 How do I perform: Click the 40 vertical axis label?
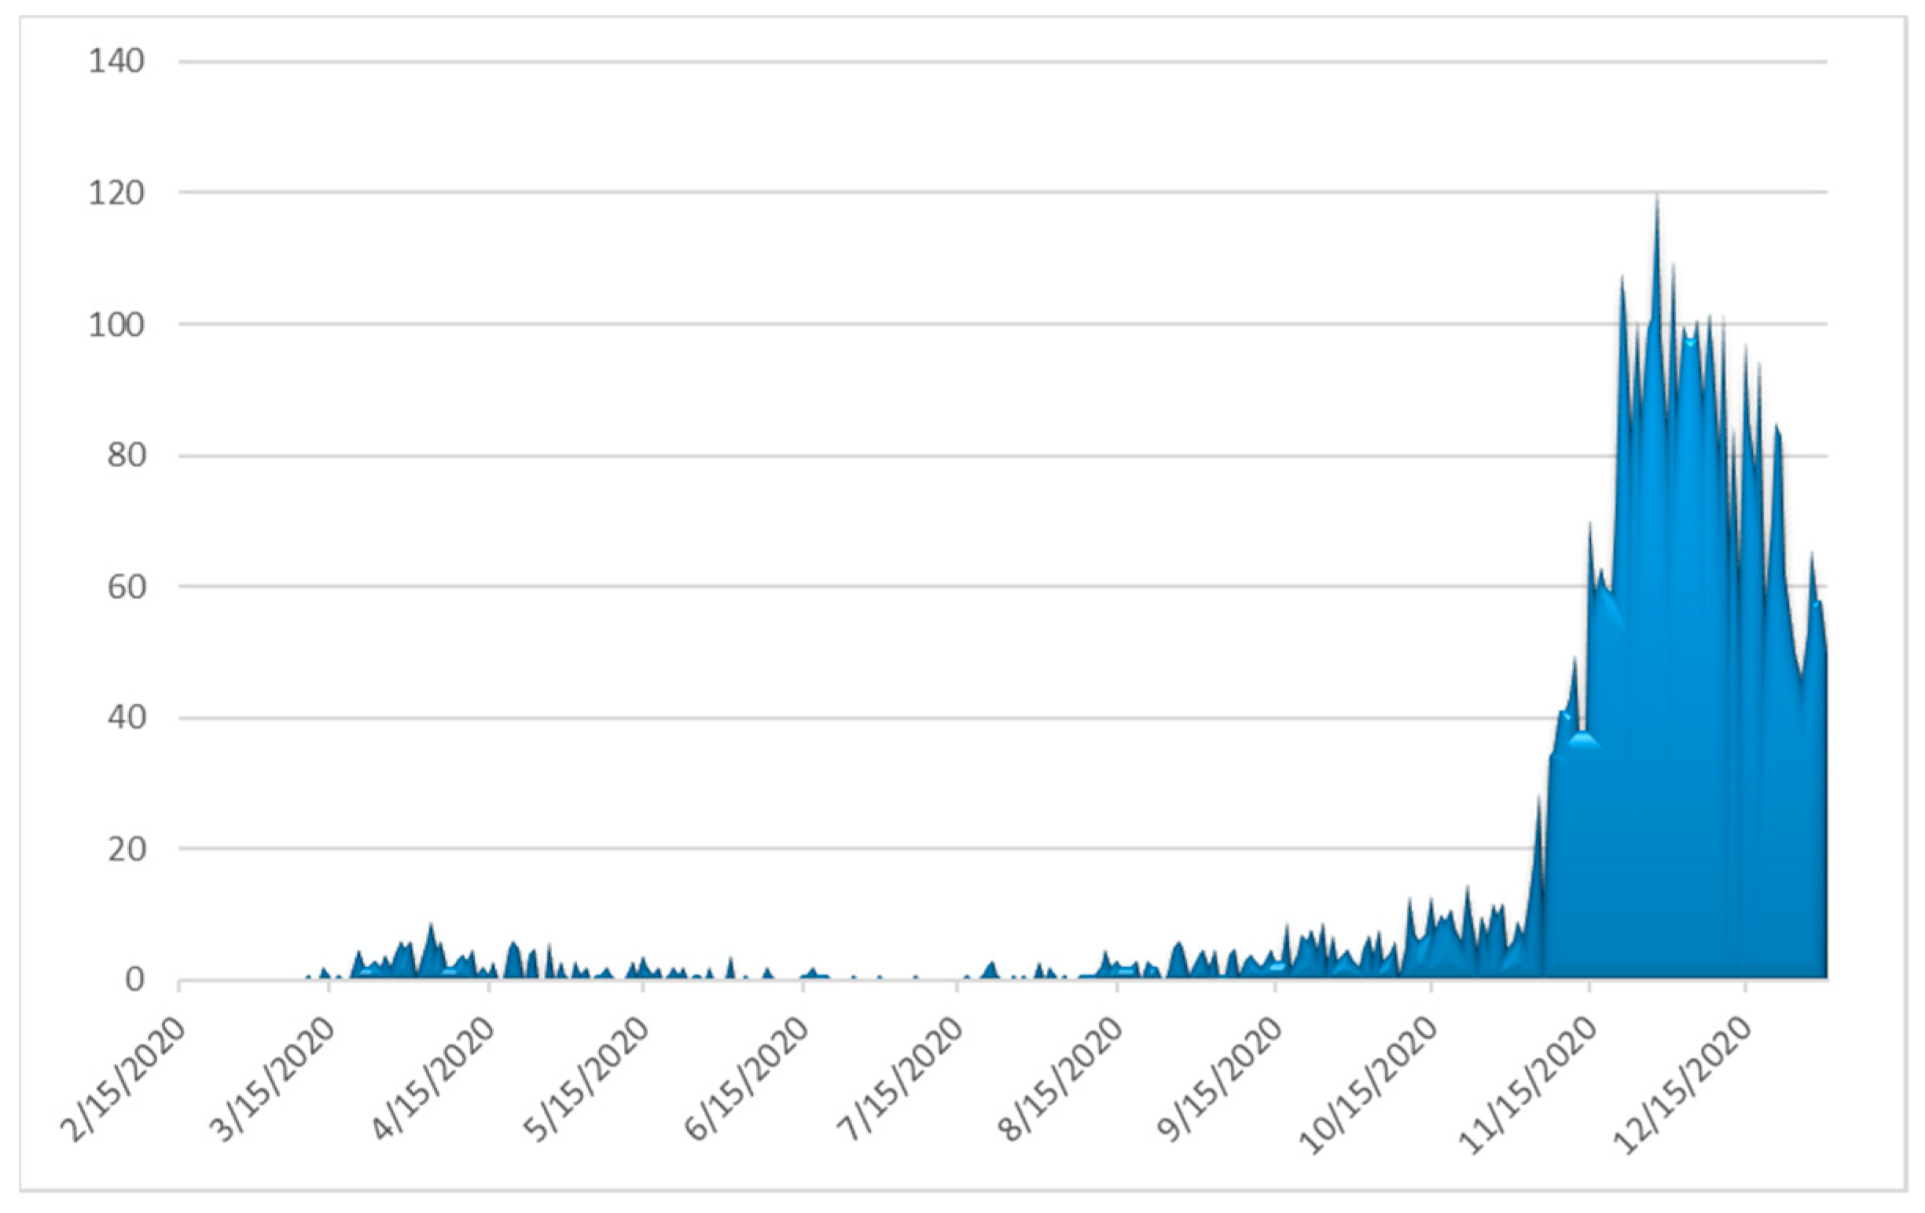coord(127,718)
